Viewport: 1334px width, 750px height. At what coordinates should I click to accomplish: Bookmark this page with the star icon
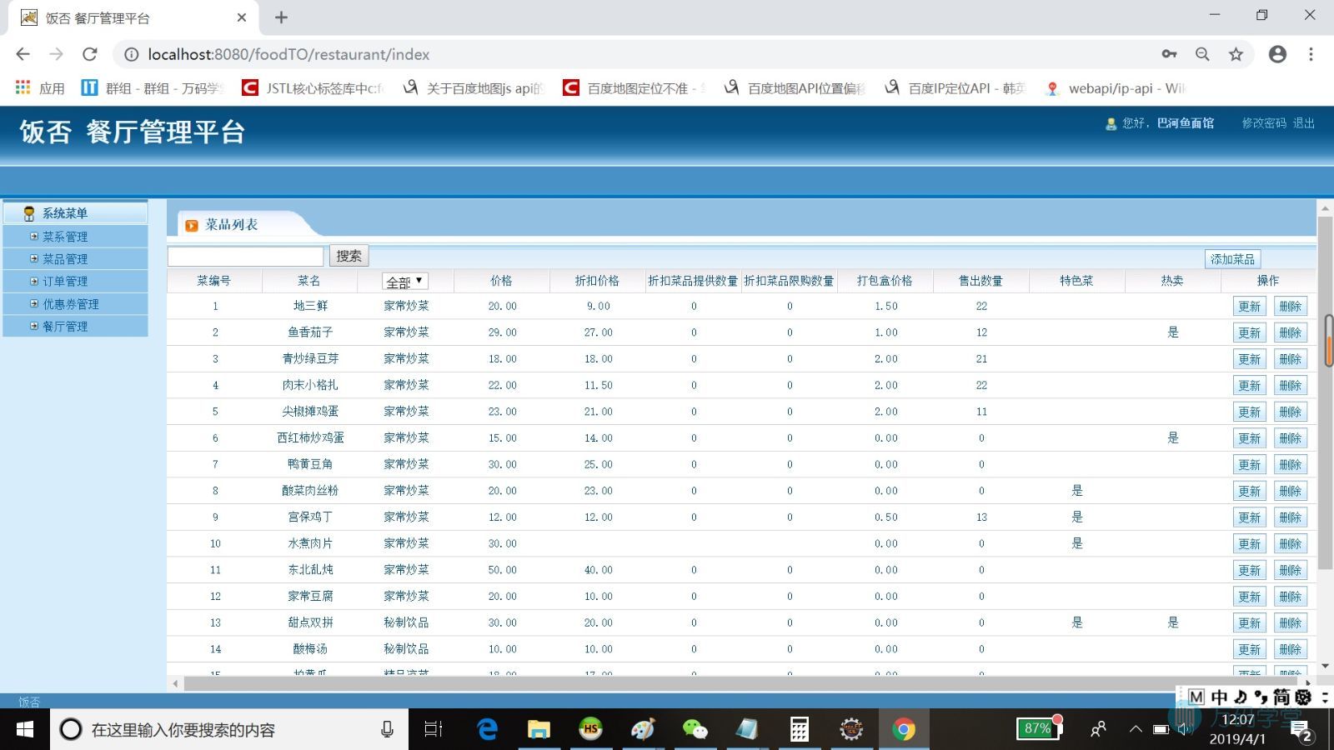(1236, 54)
